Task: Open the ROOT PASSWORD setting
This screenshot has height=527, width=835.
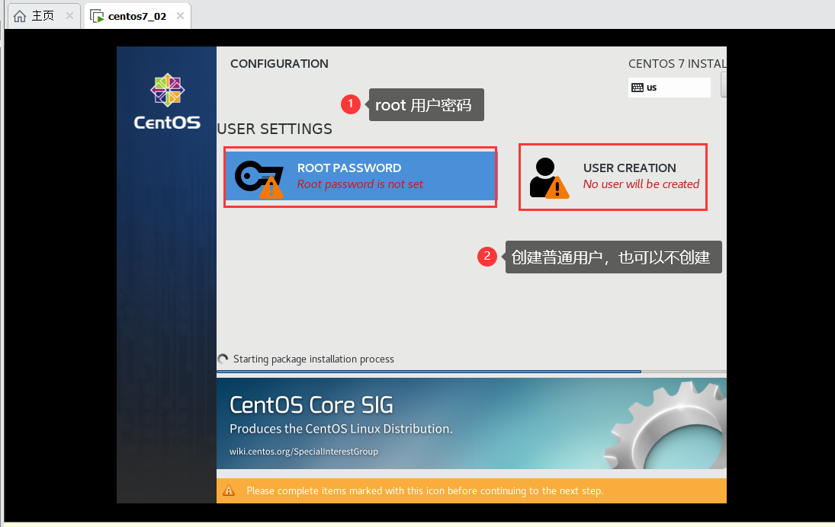Action: tap(361, 177)
